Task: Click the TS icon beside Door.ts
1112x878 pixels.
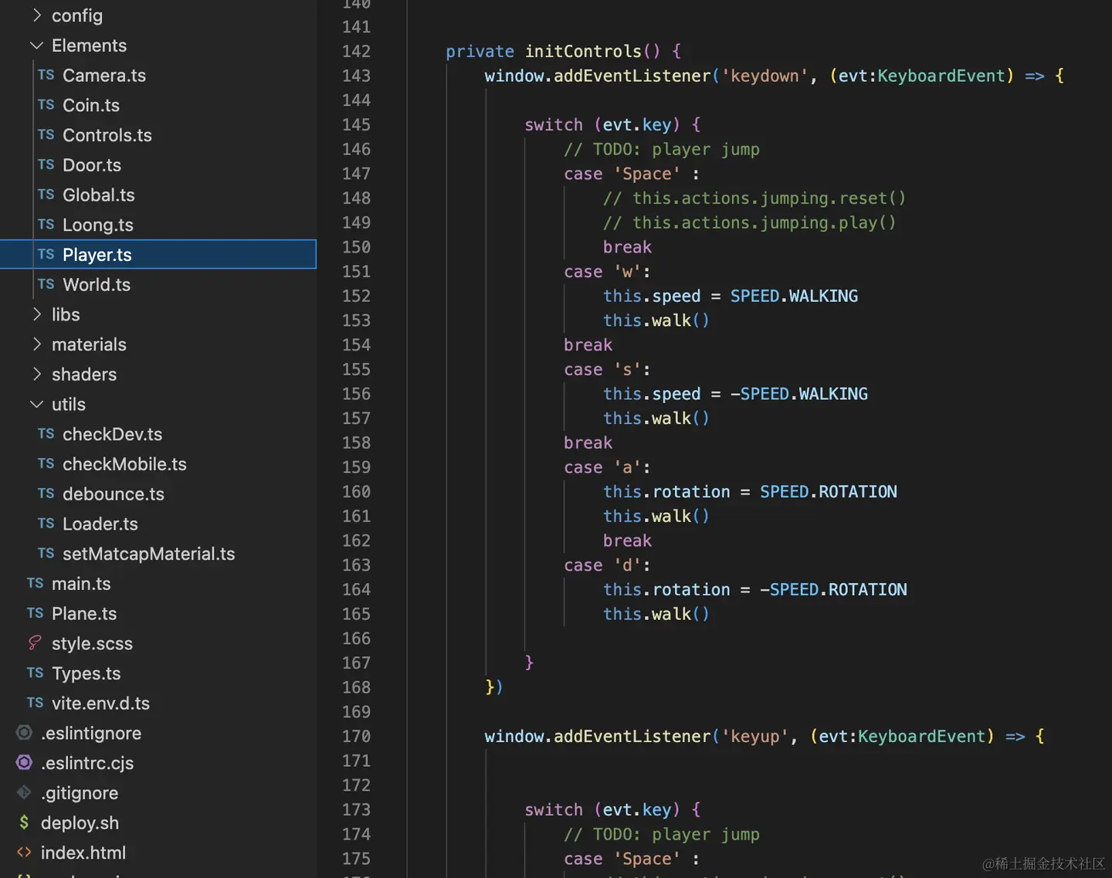Action: click(46, 165)
